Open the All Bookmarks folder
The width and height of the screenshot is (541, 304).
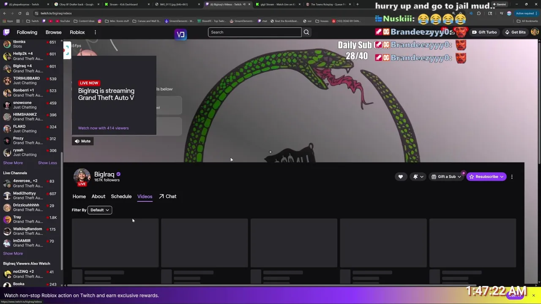527,21
